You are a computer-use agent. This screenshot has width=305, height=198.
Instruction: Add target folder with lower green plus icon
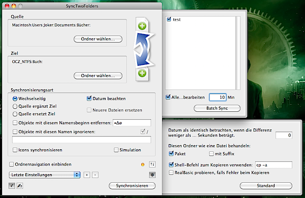pyautogui.click(x=142, y=73)
